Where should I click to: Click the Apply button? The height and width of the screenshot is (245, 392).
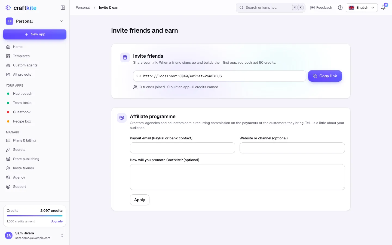point(140,200)
